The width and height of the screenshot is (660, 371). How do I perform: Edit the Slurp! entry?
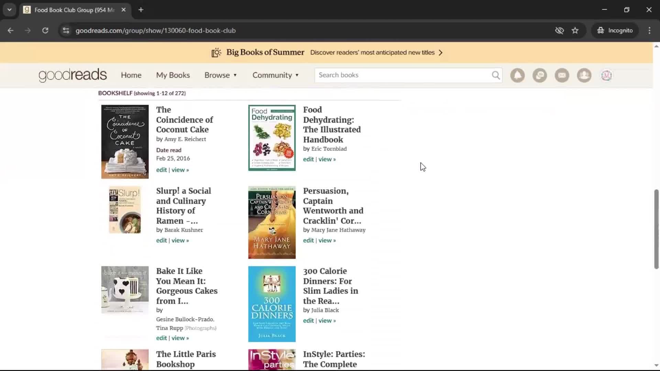pyautogui.click(x=161, y=240)
